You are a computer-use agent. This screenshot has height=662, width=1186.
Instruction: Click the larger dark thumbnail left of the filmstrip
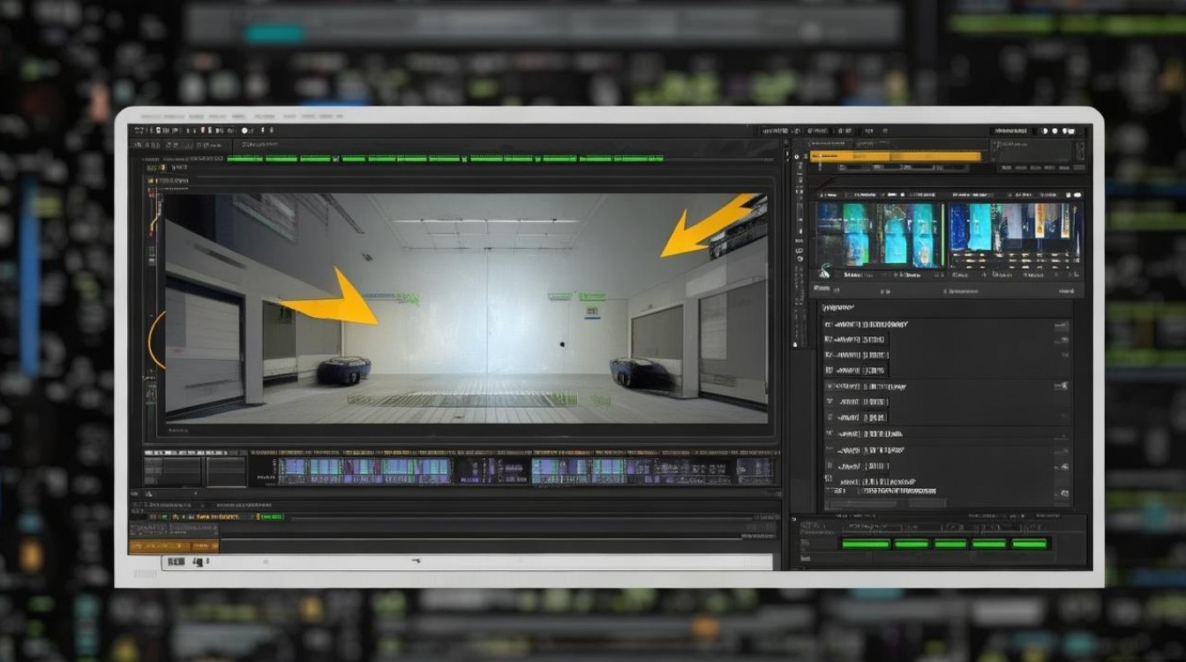coord(174,470)
